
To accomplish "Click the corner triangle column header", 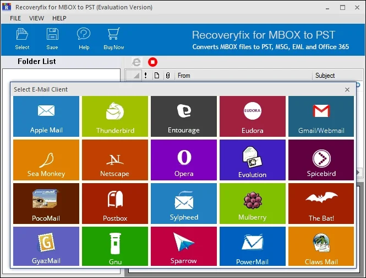I will (x=134, y=76).
